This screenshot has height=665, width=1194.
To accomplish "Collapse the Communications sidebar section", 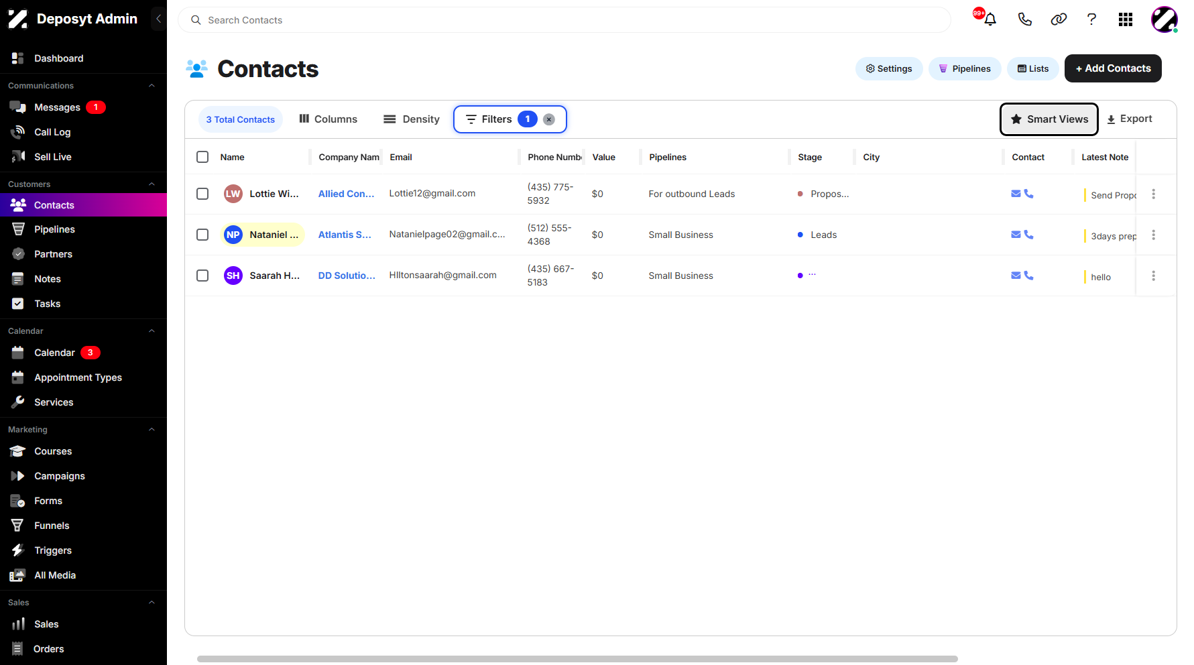I will point(152,86).
